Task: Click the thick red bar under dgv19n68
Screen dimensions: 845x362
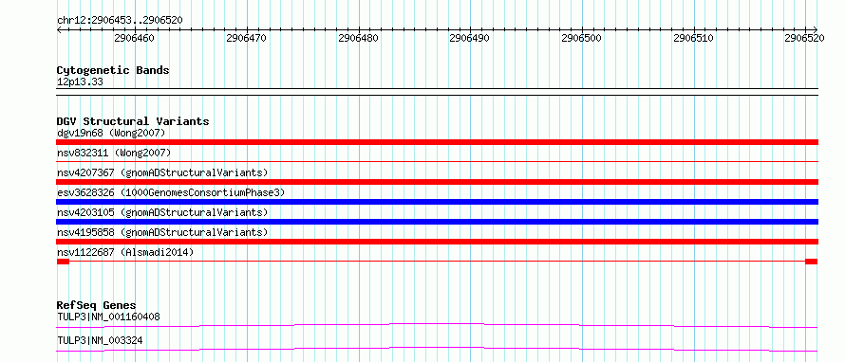Action: point(437,142)
